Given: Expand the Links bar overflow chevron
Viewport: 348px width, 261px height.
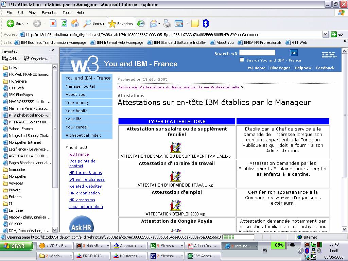Looking at the screenshot, I should pyautogui.click(x=345, y=41).
